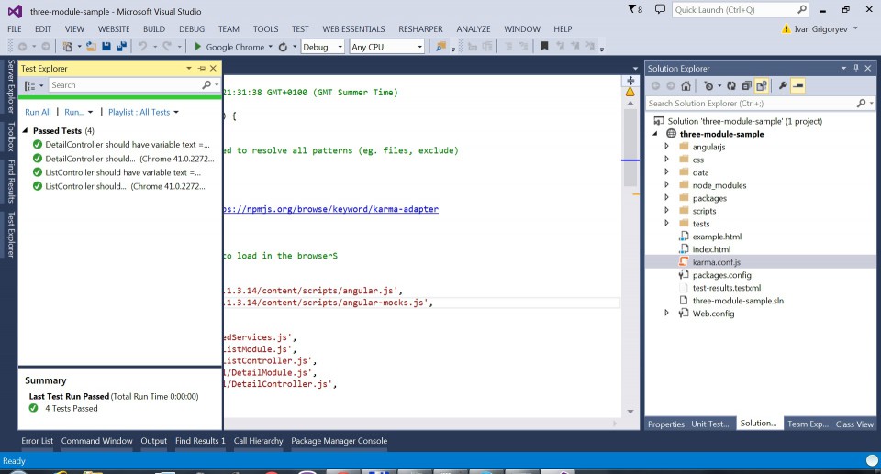Image resolution: width=881 pixels, height=474 pixels.
Task: Click the Open File folder icon
Action: (x=91, y=47)
